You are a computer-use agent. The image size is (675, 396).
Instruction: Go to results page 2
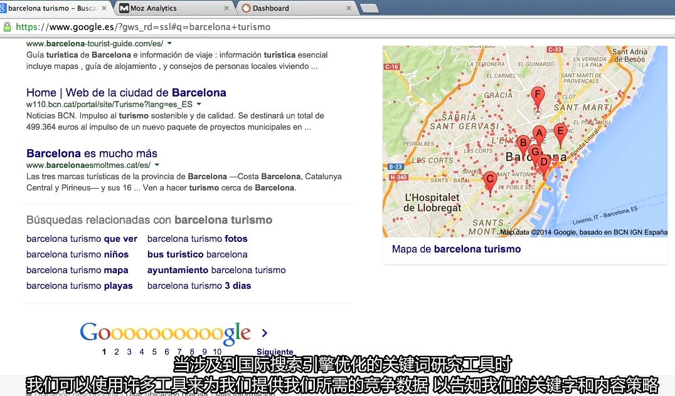coord(116,352)
